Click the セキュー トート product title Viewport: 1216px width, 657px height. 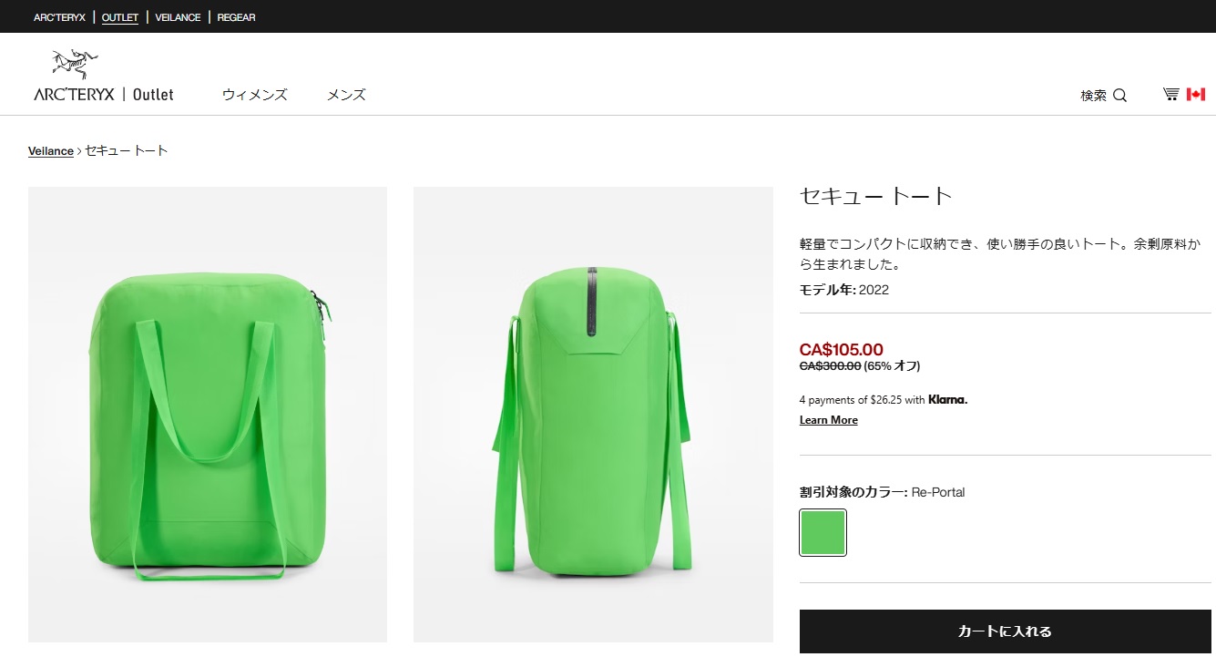[x=875, y=196]
